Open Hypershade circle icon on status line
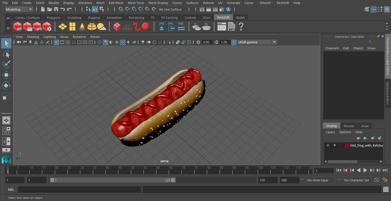This screenshot has width=391, height=201. click(x=228, y=9)
